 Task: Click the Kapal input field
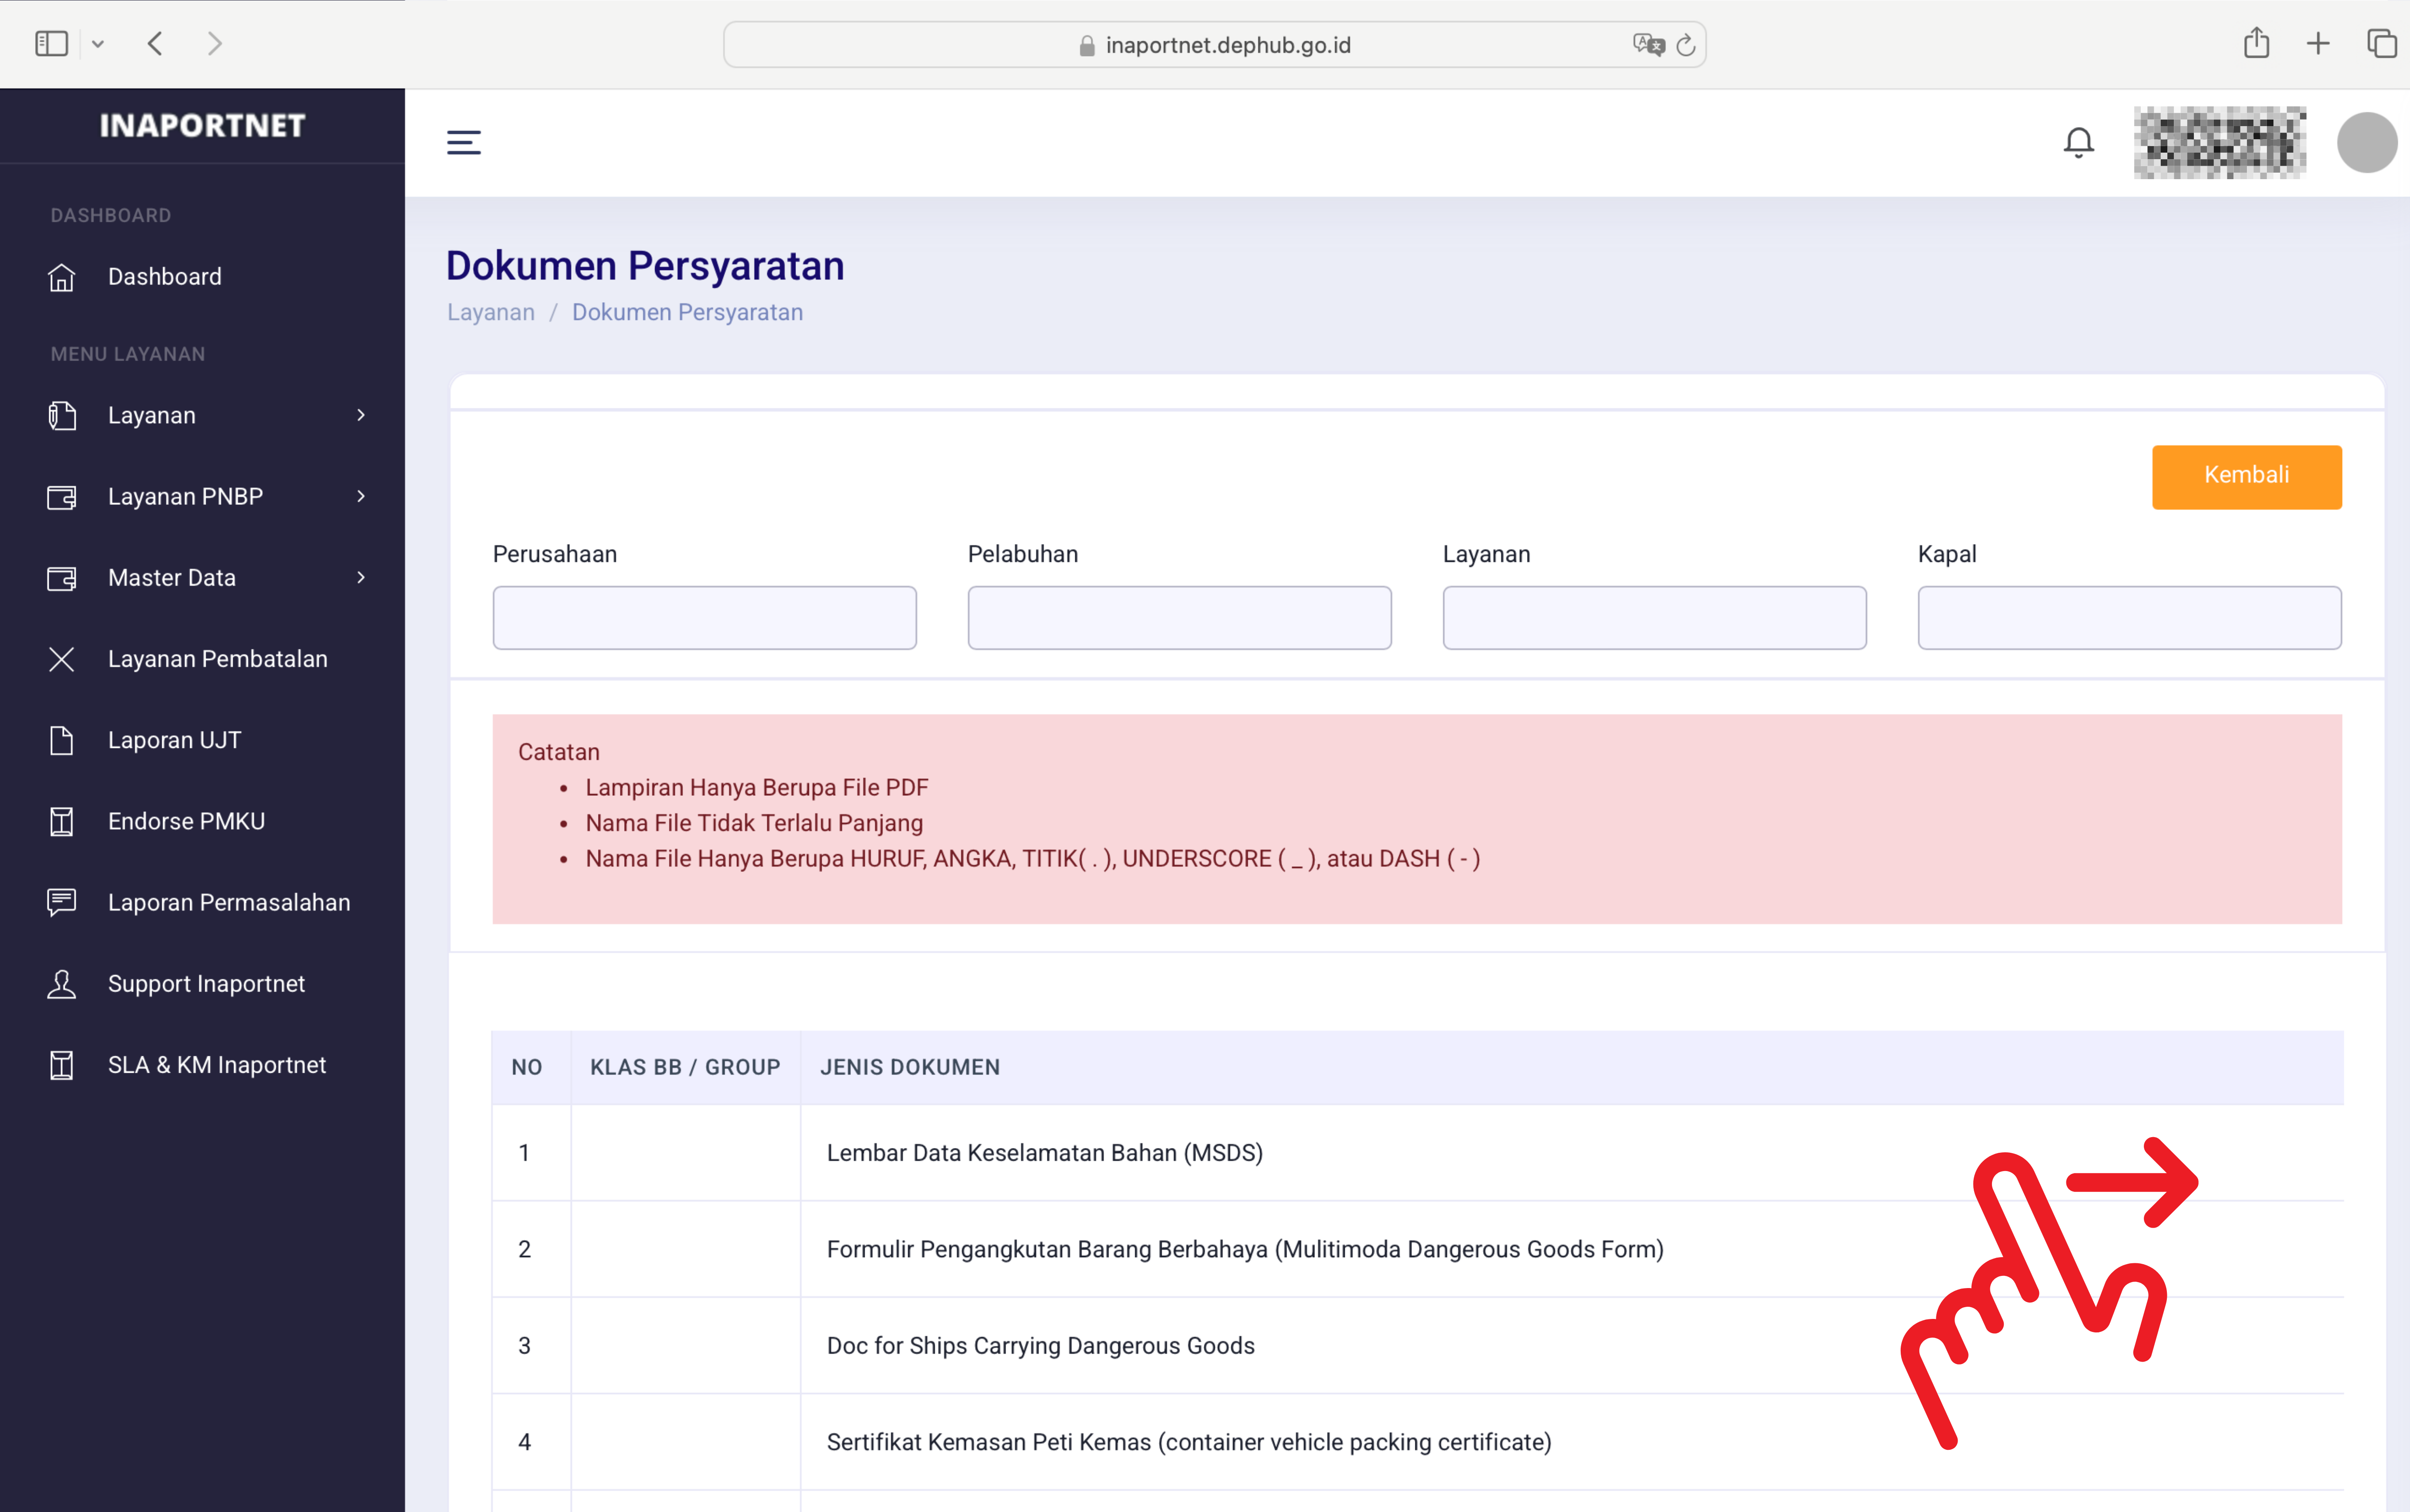[2129, 618]
